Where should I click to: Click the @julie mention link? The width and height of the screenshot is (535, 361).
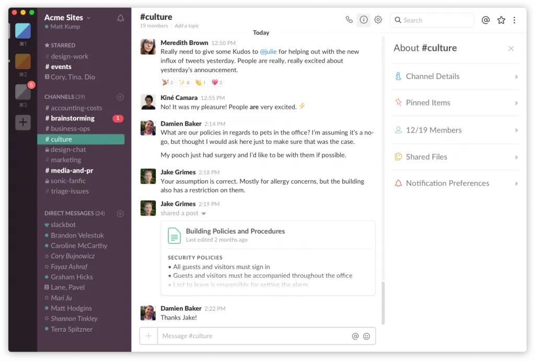(268, 52)
